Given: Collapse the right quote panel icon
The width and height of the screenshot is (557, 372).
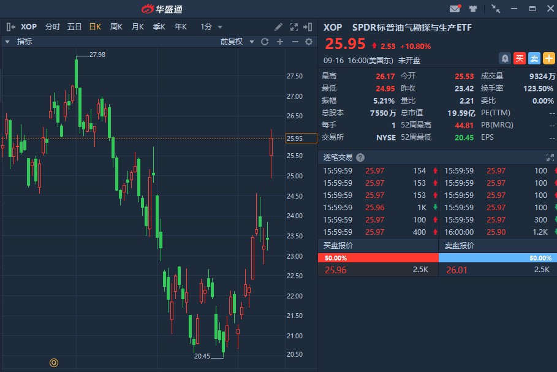Looking at the screenshot, I should [x=308, y=27].
